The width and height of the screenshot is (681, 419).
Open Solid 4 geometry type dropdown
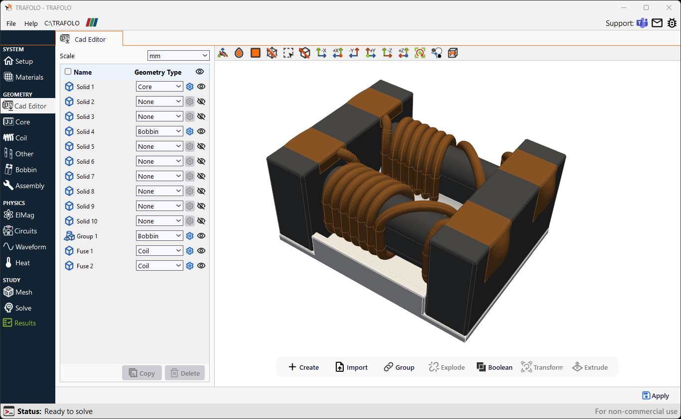pyautogui.click(x=159, y=131)
